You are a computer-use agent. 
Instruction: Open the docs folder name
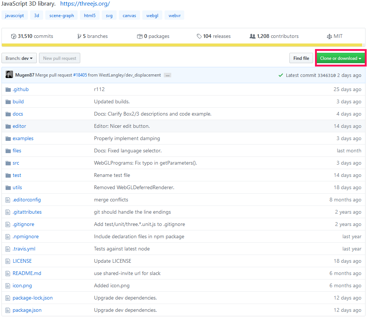[x=18, y=114]
